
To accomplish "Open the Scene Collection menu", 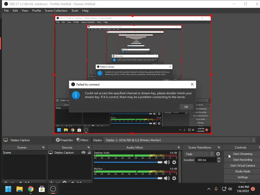I will [56, 11].
